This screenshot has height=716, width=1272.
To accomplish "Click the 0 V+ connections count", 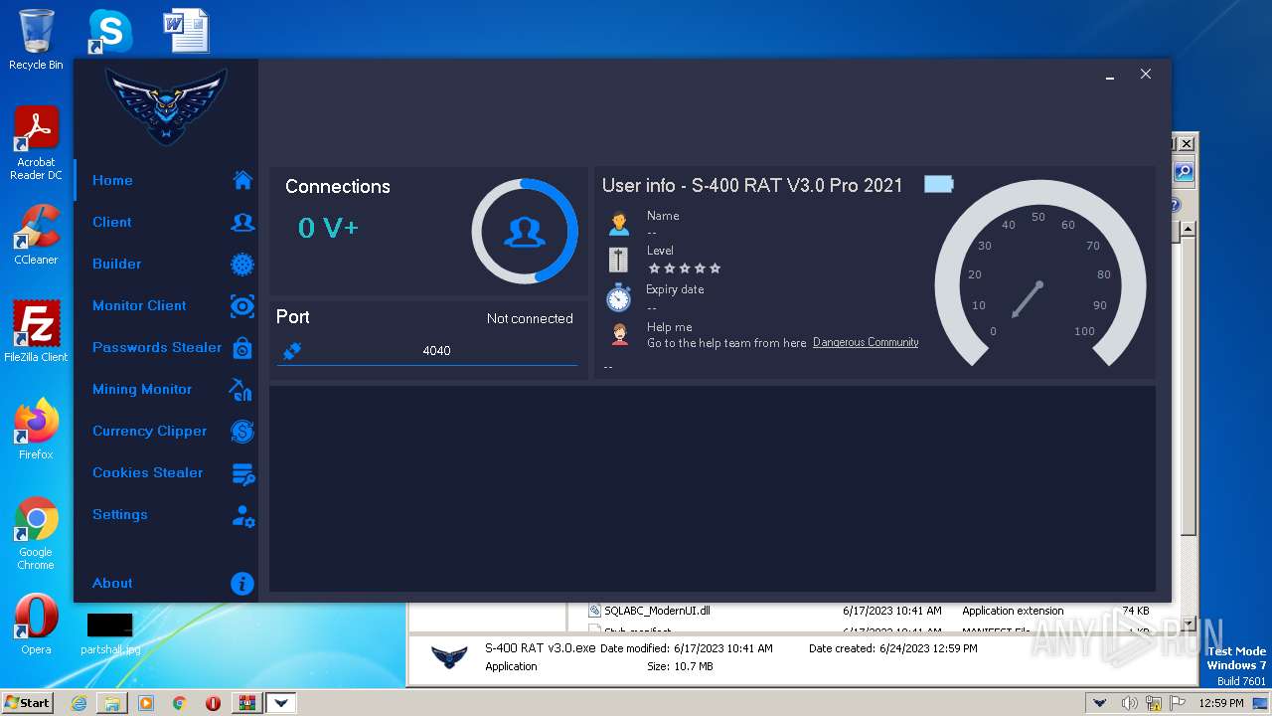I will pos(328,228).
